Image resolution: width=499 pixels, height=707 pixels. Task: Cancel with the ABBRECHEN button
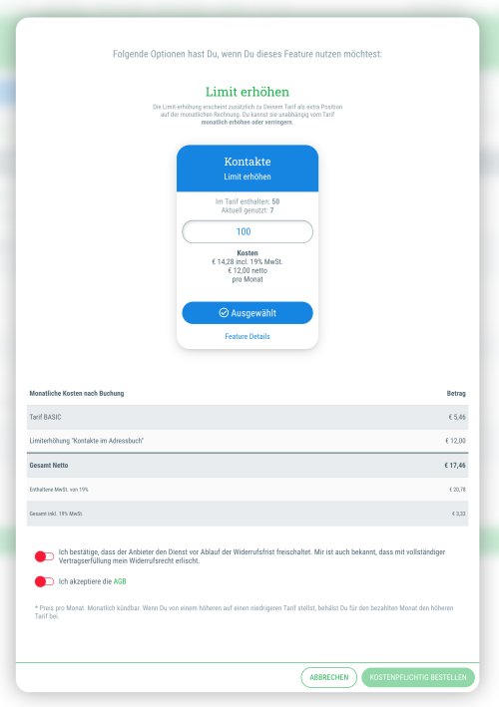click(329, 677)
